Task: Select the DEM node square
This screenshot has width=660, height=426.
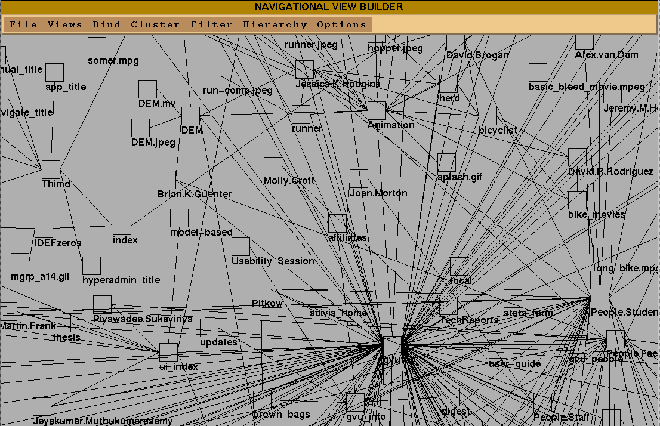Action: click(x=190, y=116)
